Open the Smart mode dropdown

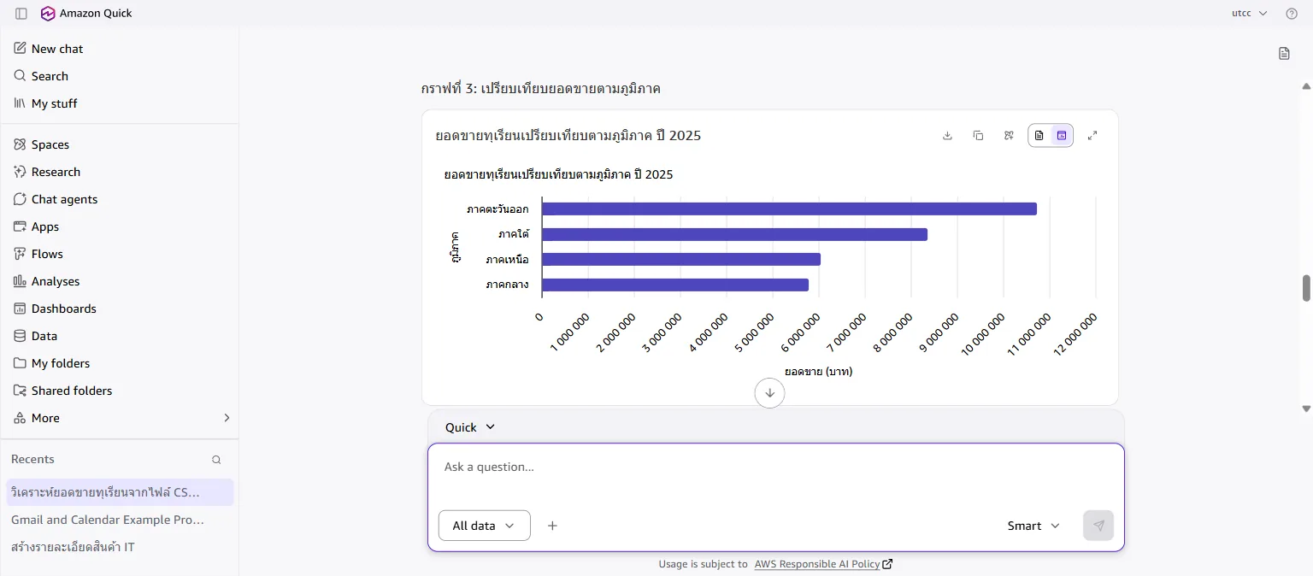tap(1033, 526)
